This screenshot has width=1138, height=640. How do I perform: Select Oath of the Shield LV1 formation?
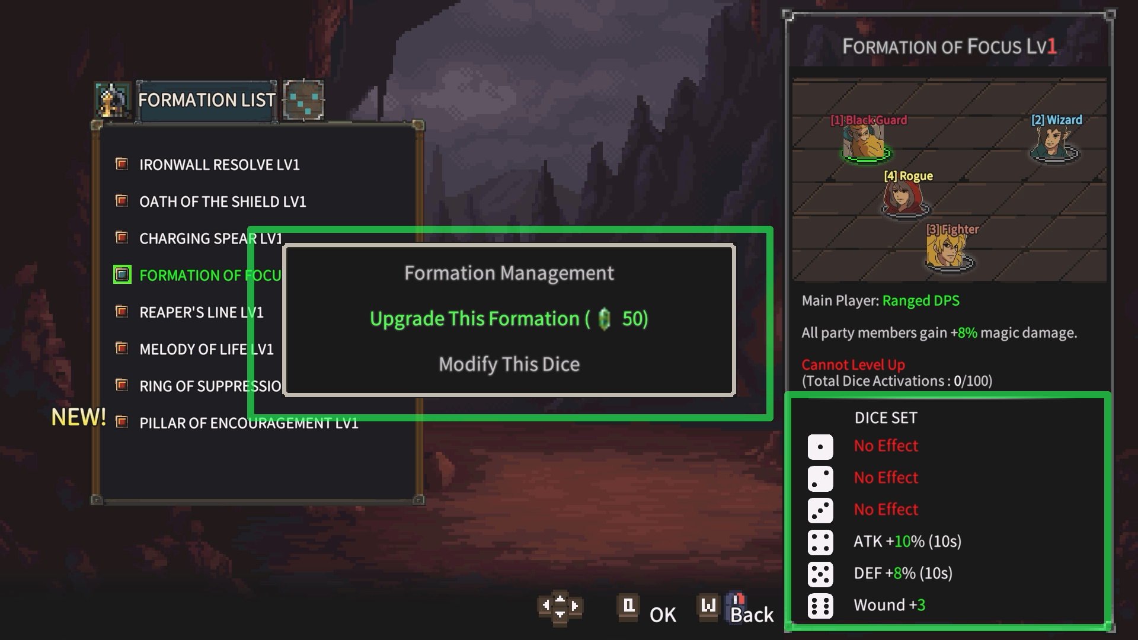[223, 201]
